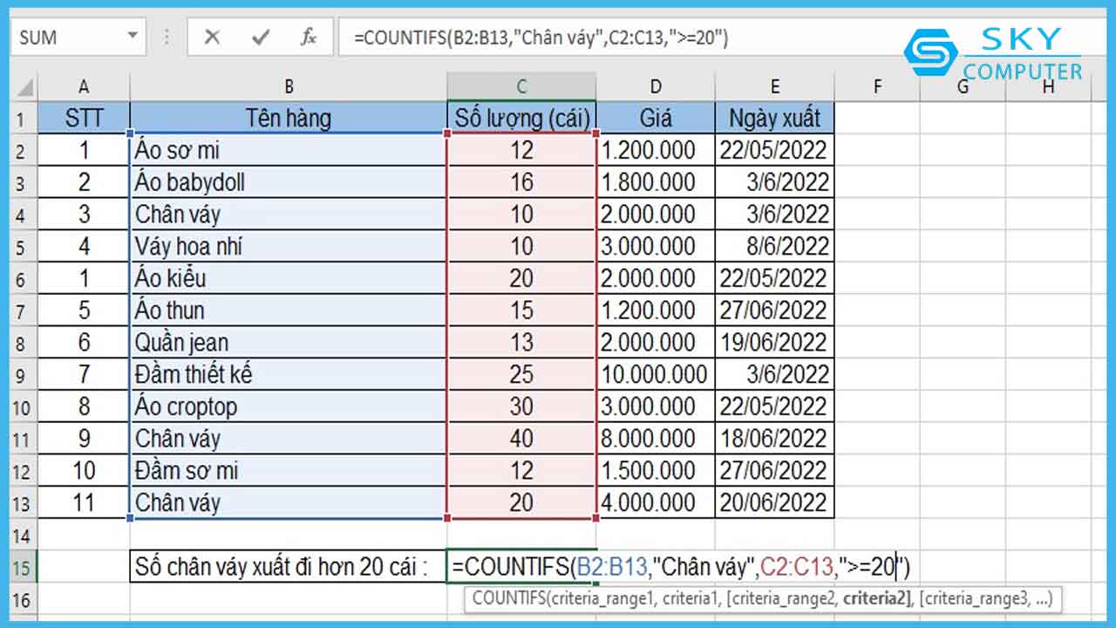The image size is (1116, 628).
Task: Select row 16 header
Action: click(24, 599)
